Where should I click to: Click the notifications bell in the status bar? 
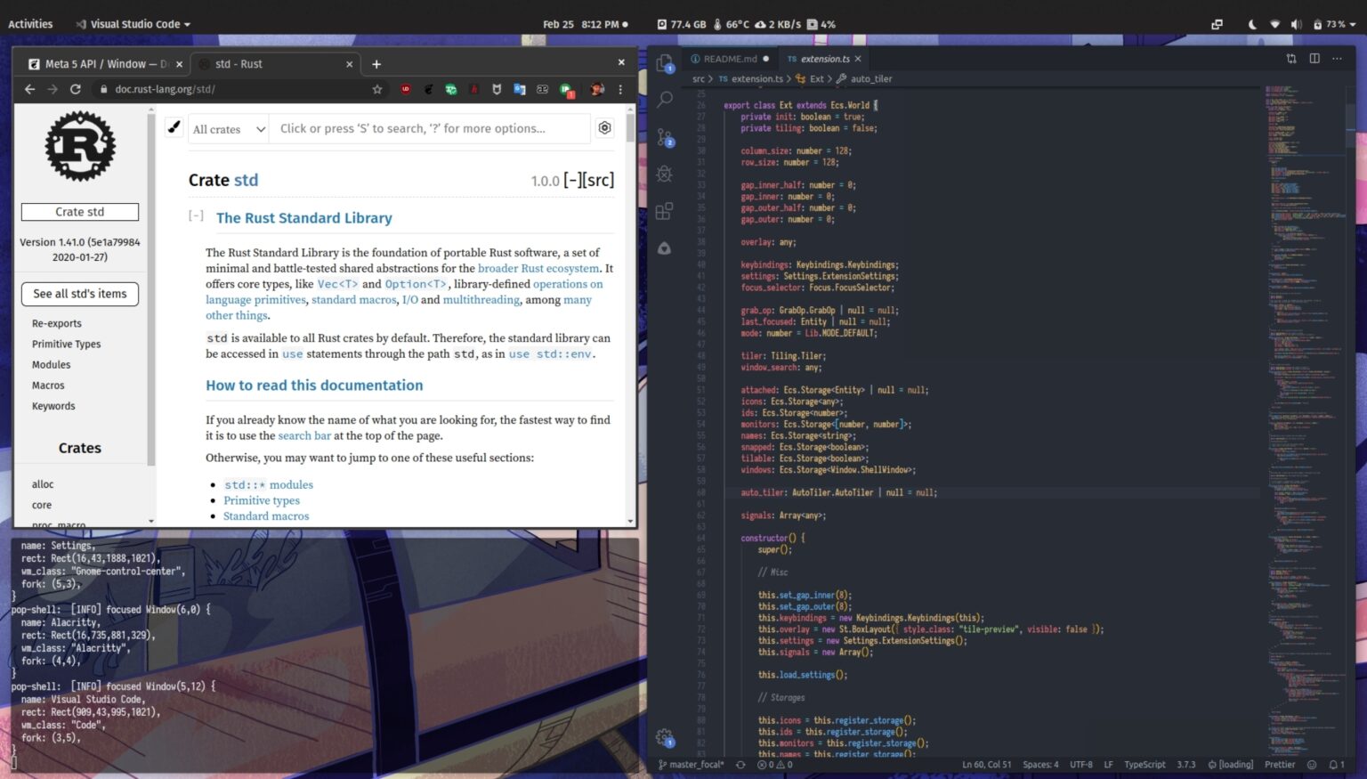1335,764
